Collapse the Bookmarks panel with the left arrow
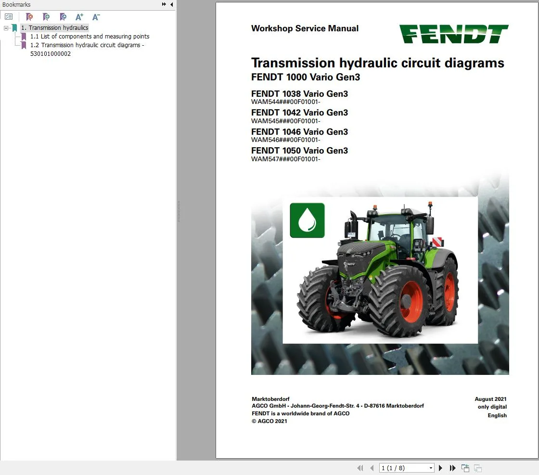This screenshot has width=539, height=475. (171, 4)
